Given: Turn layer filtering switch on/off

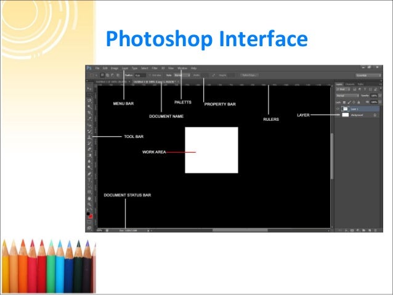Looking at the screenshot, I should (x=381, y=90).
